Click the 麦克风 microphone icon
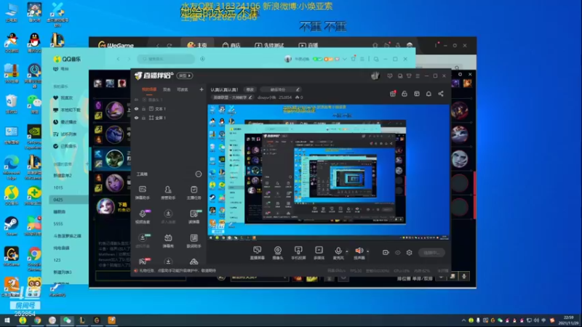Viewport: 582px width, 327px height. [x=338, y=250]
